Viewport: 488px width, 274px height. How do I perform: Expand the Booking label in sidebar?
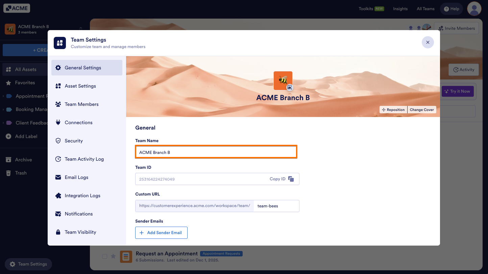3,110
